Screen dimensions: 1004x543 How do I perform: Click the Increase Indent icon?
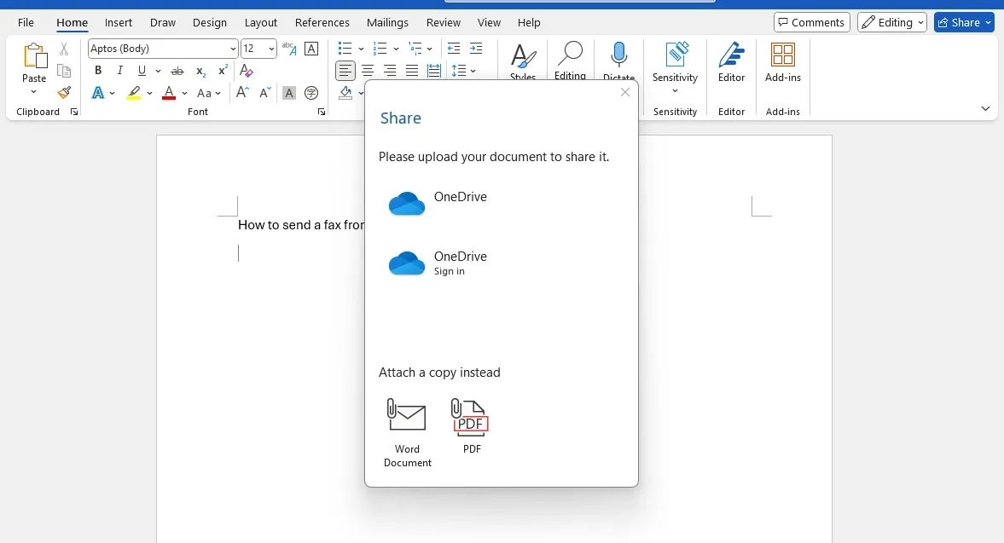pos(476,49)
